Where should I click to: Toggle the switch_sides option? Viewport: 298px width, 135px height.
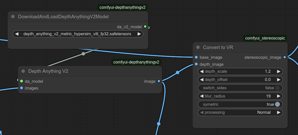277,88
